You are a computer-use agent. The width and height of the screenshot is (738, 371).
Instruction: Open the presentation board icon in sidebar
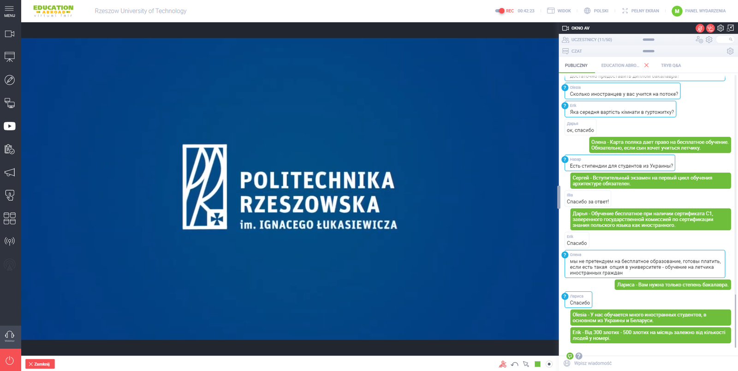pyautogui.click(x=10, y=57)
